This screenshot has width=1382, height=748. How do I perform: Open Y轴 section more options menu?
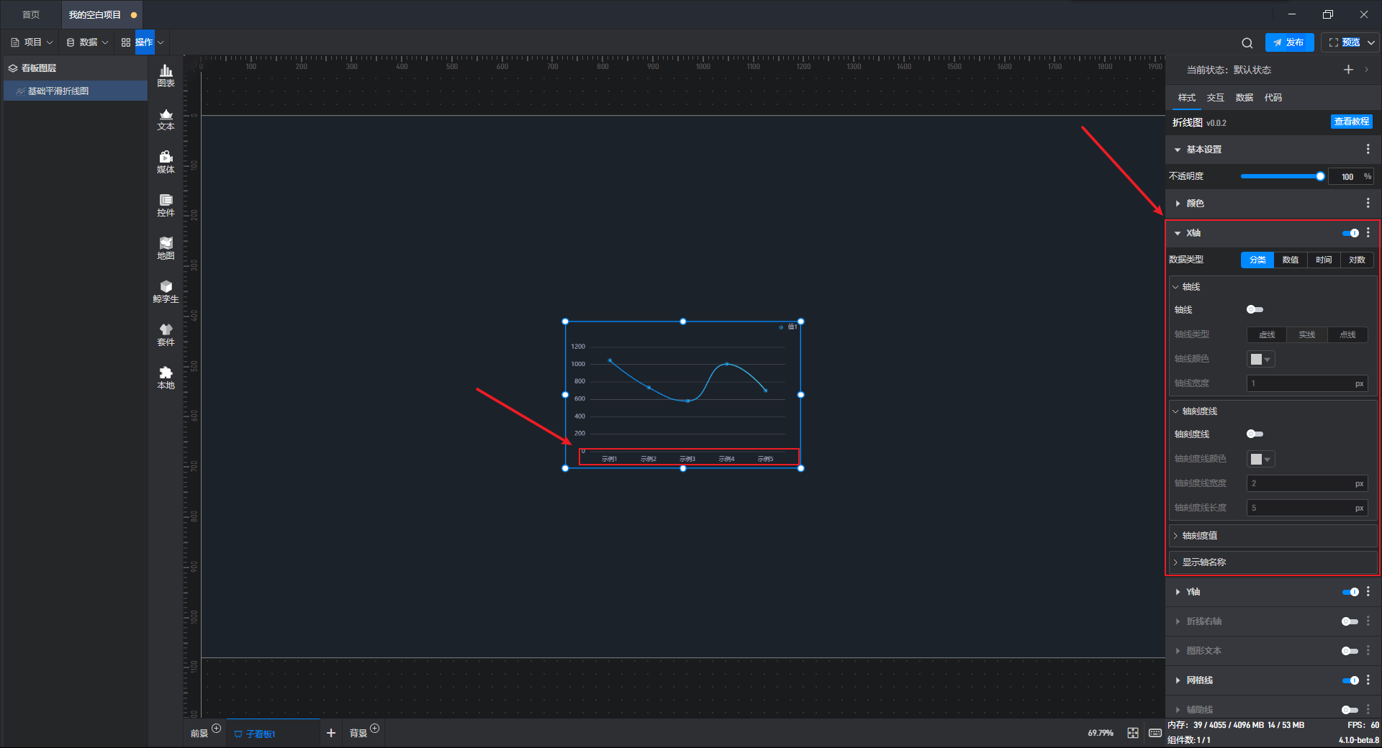pyautogui.click(x=1368, y=591)
